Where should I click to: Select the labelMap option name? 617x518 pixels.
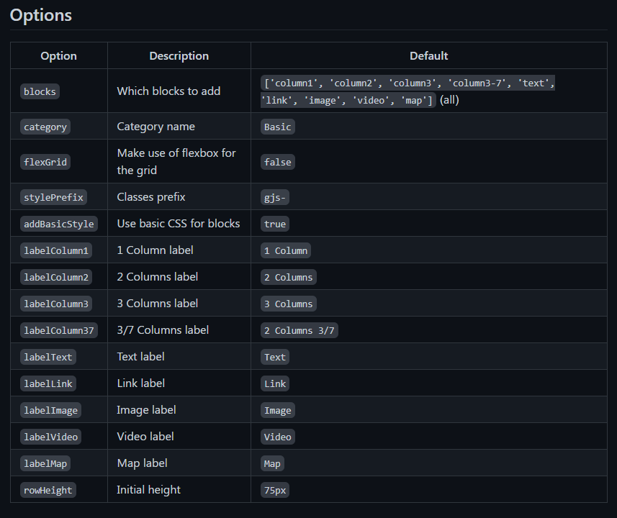click(x=45, y=464)
